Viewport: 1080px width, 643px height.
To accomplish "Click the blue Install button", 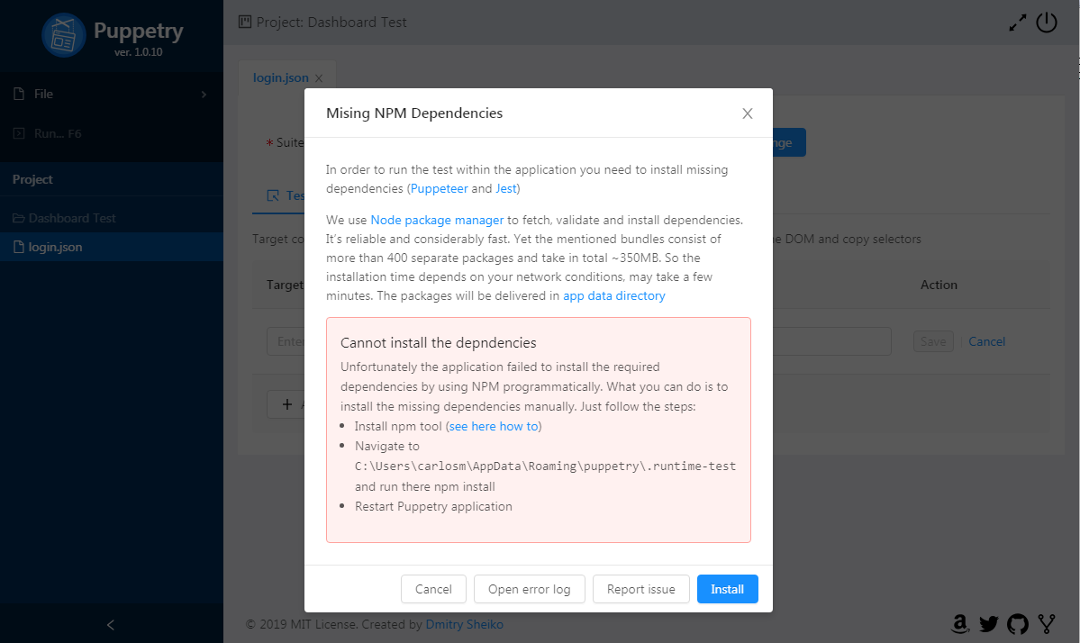I will pyautogui.click(x=727, y=589).
